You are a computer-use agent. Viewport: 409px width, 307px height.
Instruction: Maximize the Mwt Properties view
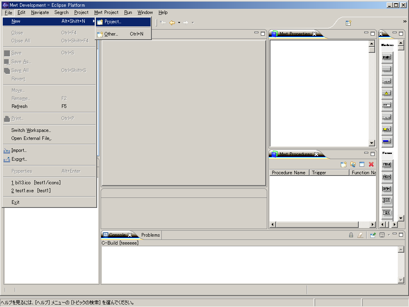tap(373, 34)
